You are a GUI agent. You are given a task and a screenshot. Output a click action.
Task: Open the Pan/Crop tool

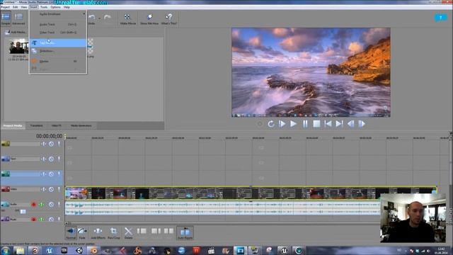(x=113, y=233)
